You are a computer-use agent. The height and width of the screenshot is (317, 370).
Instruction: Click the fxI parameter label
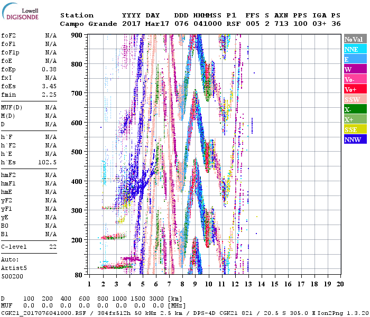6,78
